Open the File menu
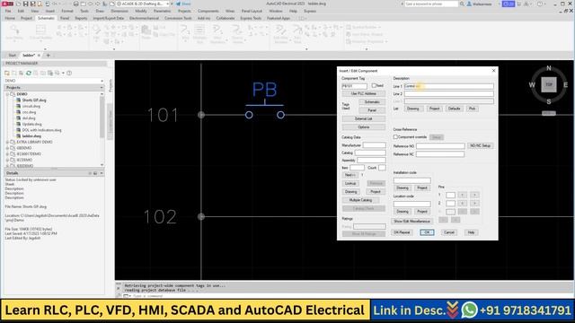Viewport: 575px width, 323px height. (8, 11)
